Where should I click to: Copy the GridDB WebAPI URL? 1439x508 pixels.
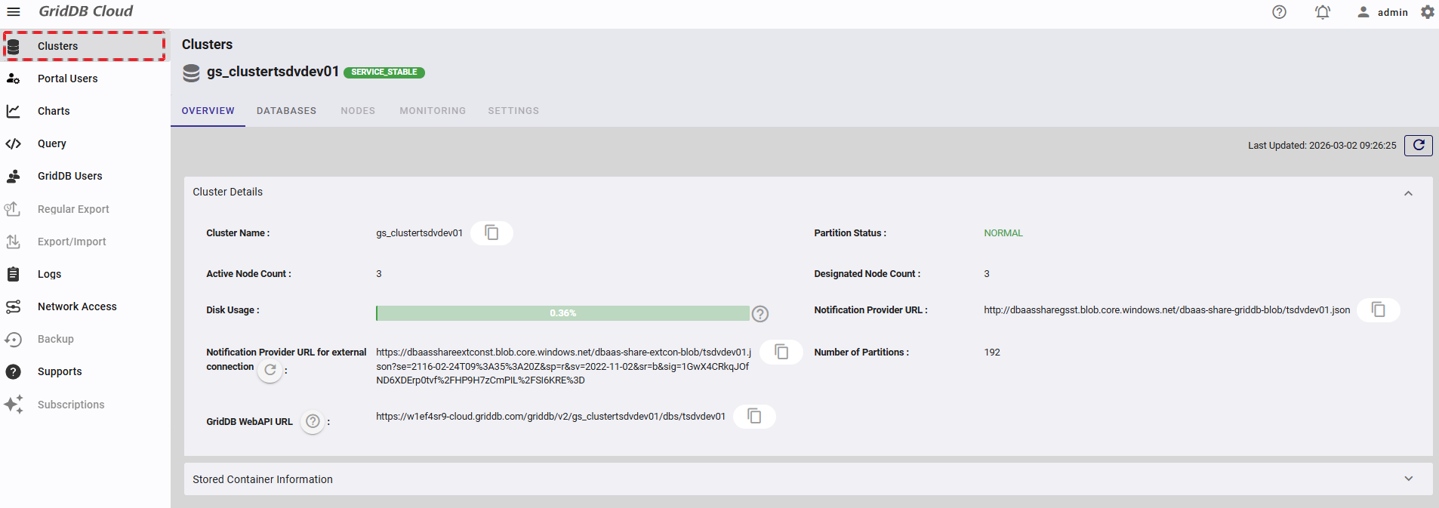point(754,416)
